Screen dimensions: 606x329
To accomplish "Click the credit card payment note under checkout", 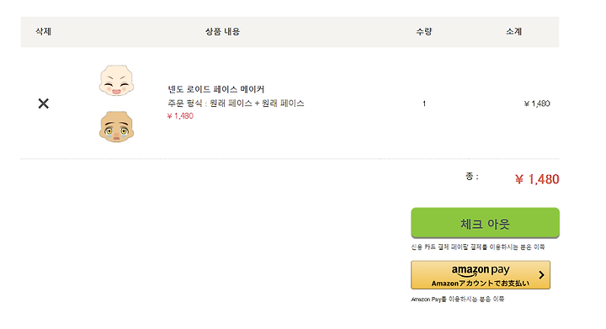I will pos(478,247).
